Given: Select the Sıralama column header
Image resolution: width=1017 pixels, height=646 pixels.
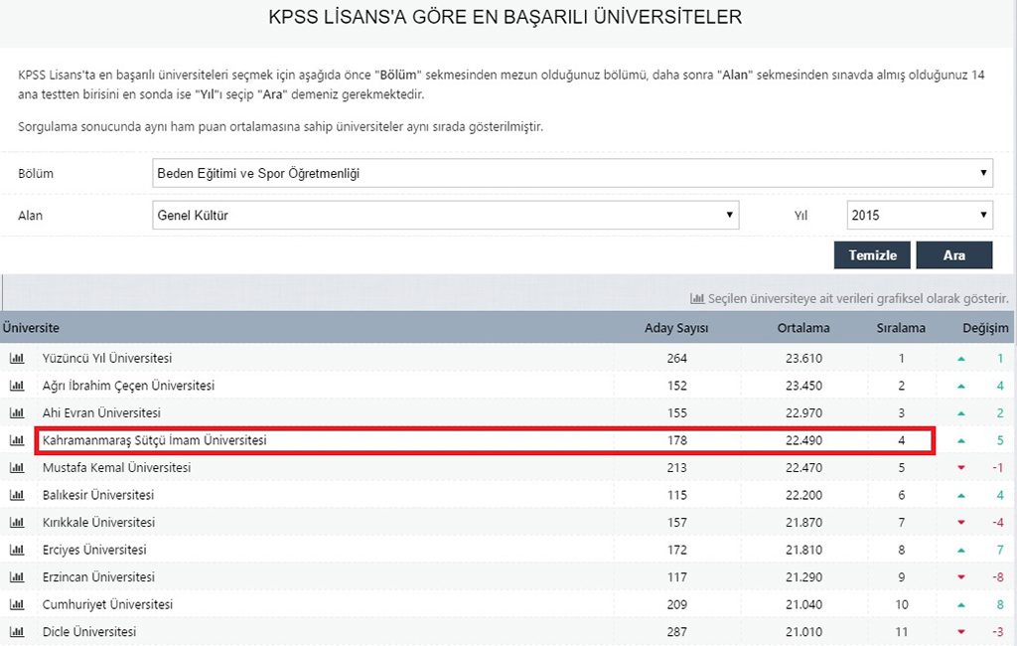Looking at the screenshot, I should (x=901, y=328).
